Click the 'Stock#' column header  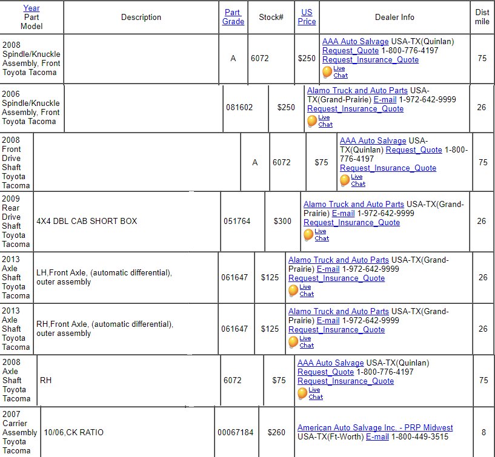pyautogui.click(x=271, y=18)
